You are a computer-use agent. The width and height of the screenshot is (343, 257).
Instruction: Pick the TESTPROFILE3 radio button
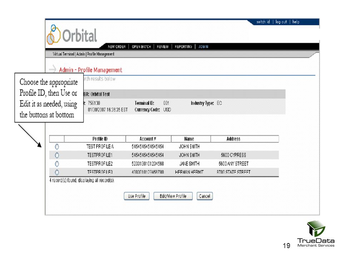pos(57,172)
